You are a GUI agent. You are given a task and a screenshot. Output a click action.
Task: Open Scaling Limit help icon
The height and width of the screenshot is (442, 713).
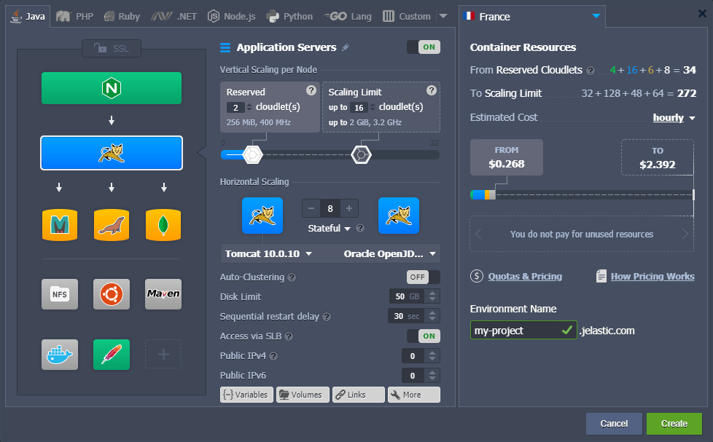[x=432, y=90]
